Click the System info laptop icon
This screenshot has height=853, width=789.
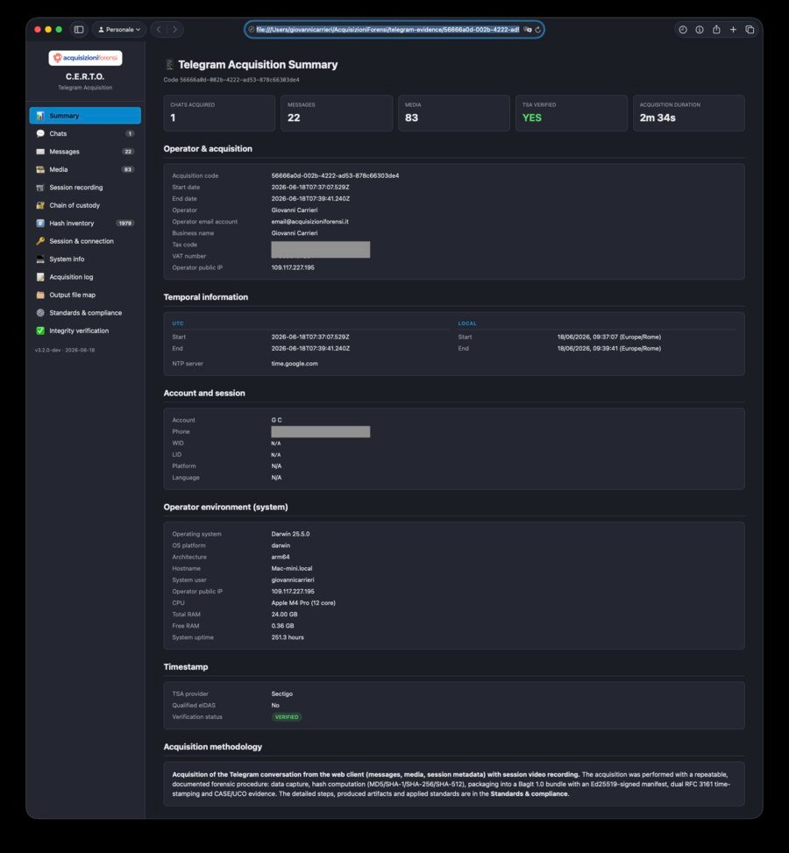pyautogui.click(x=40, y=259)
